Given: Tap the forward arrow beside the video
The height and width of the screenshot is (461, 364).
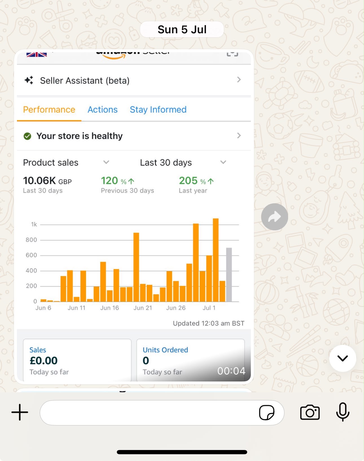Looking at the screenshot, I should point(275,217).
